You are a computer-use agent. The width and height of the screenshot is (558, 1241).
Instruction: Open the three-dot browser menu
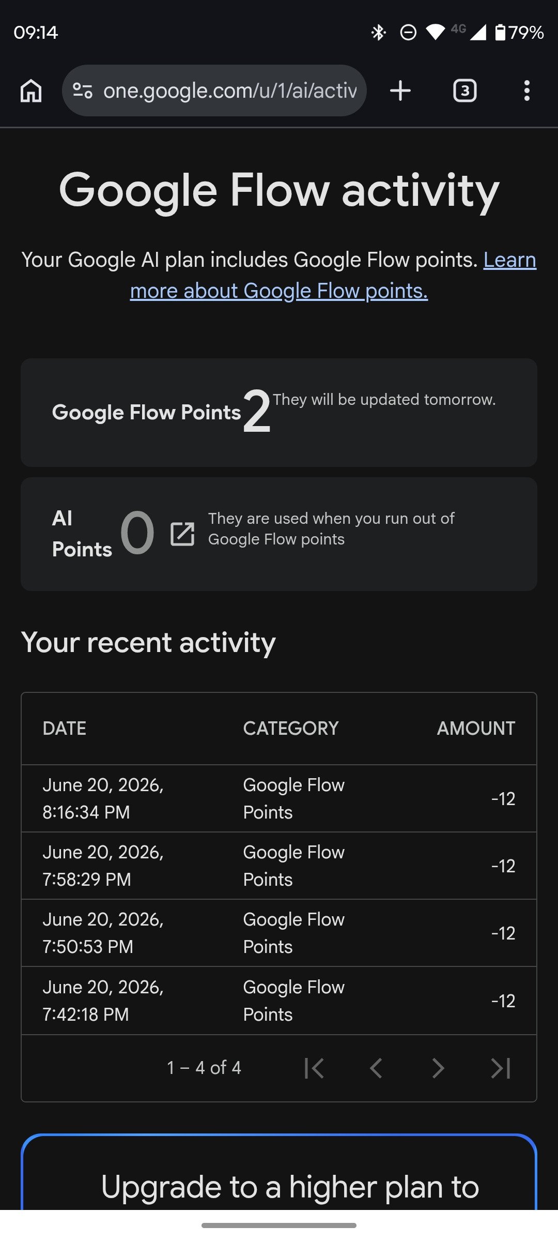point(526,91)
